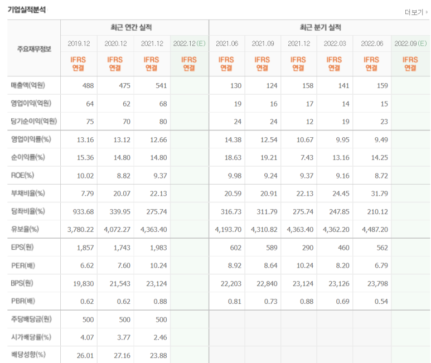Select the 유보율(%) row label
Image resolution: width=431 pixels, height=363 pixels.
[25, 229]
